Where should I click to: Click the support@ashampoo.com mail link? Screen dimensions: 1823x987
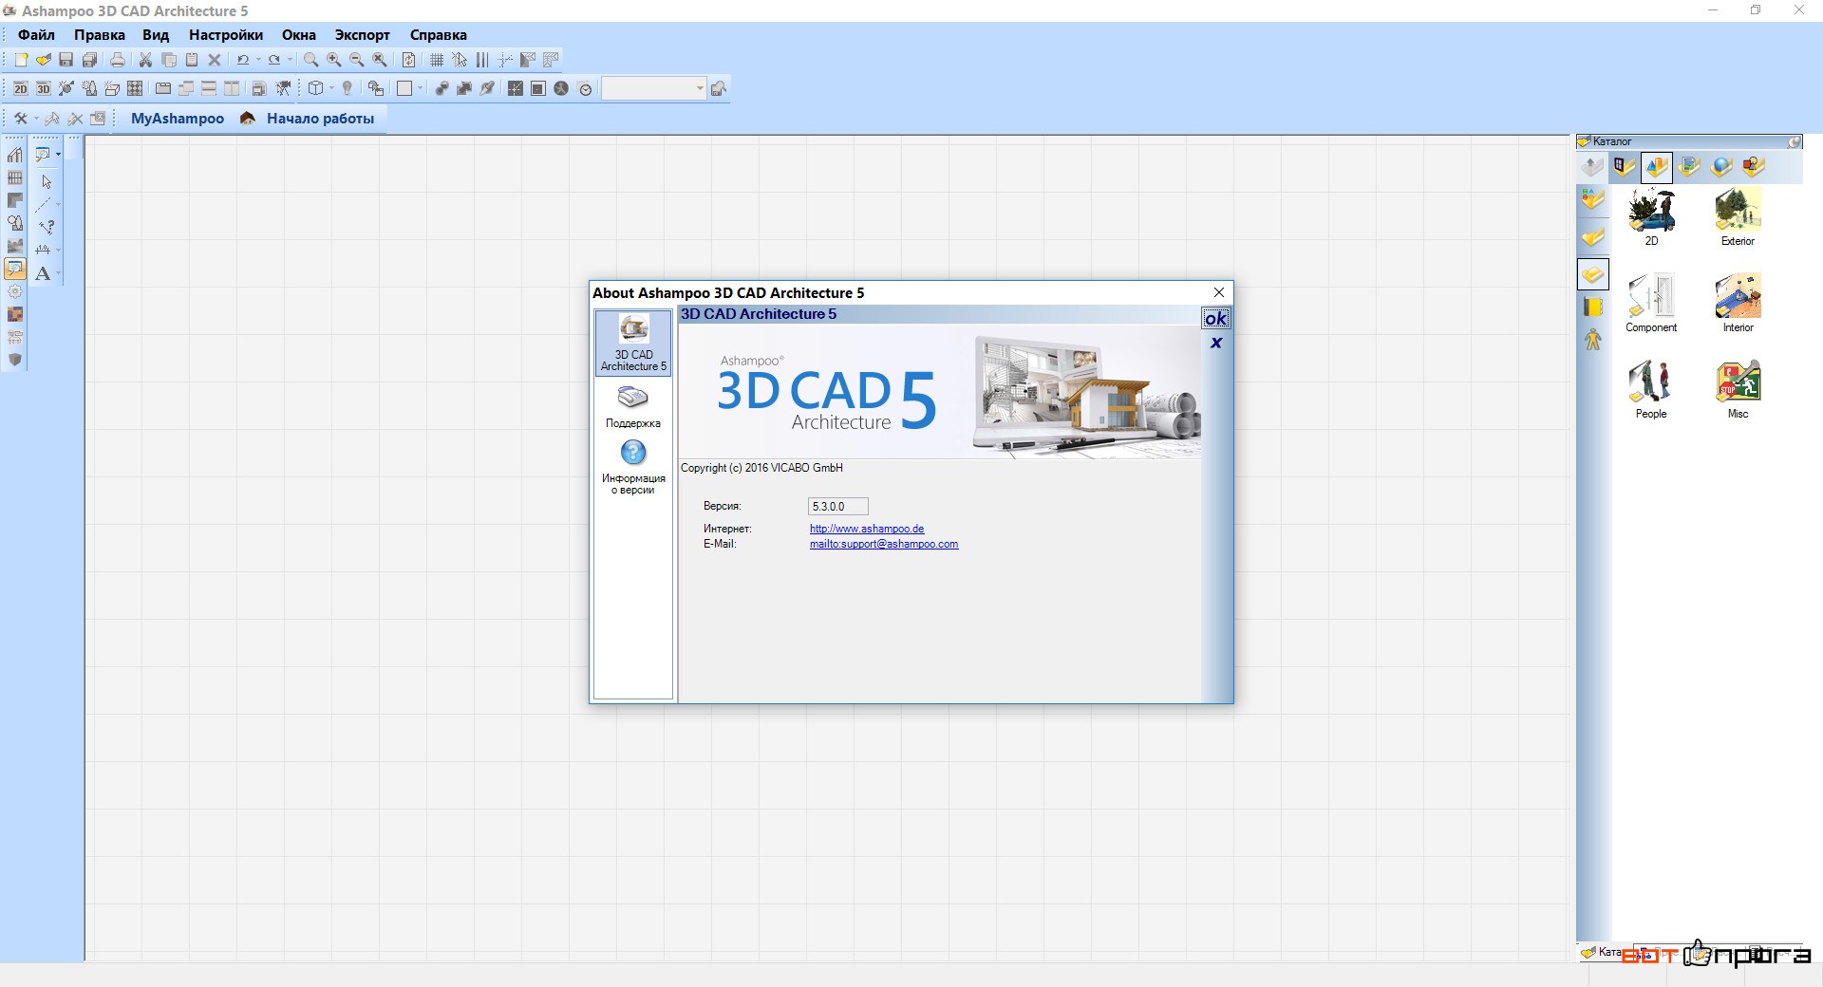tap(884, 544)
